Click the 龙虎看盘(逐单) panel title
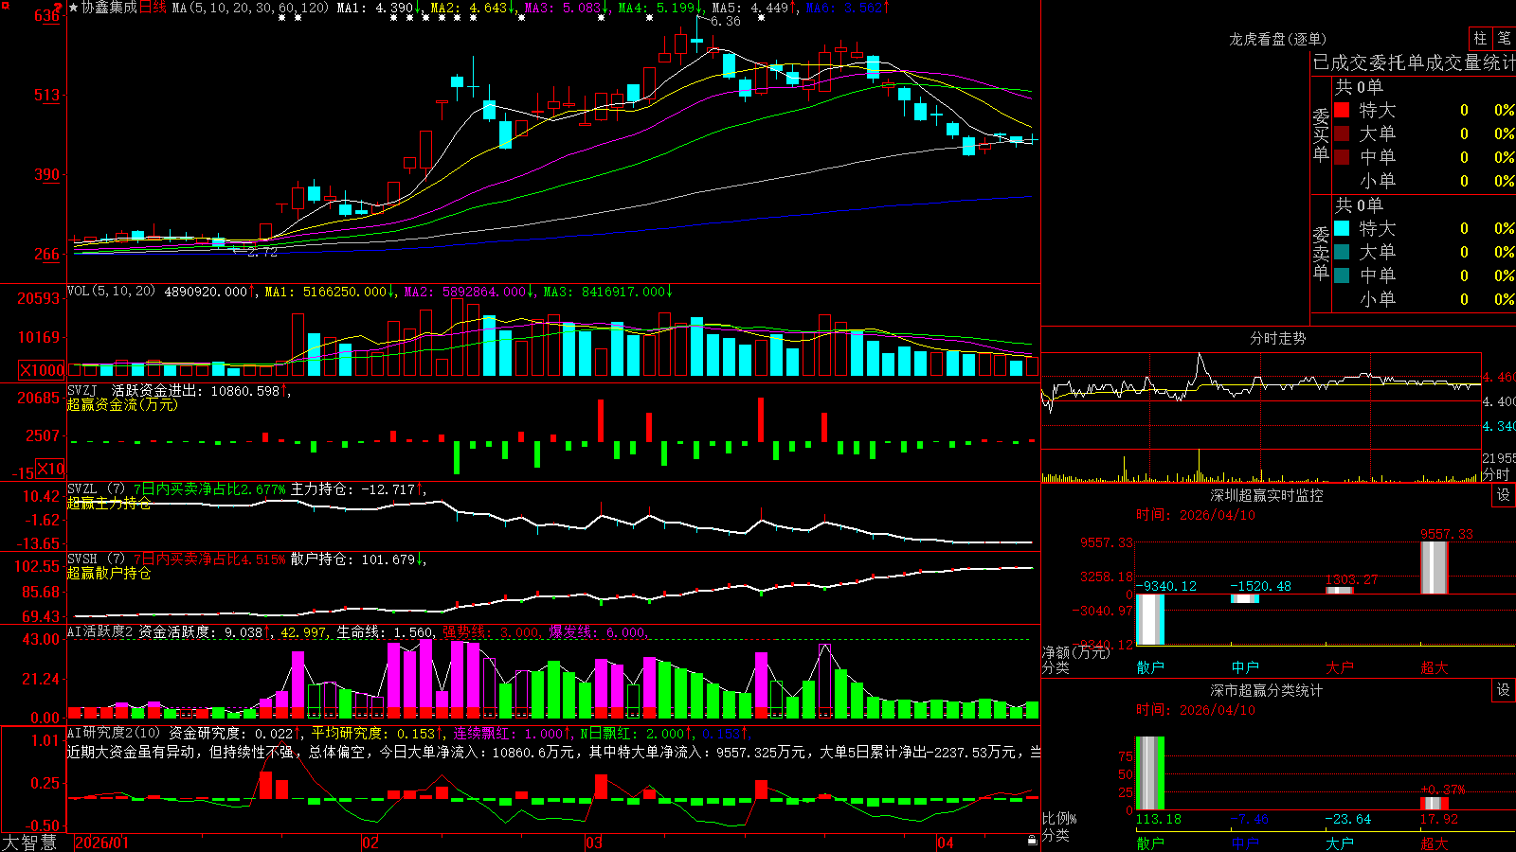 pos(1277,39)
